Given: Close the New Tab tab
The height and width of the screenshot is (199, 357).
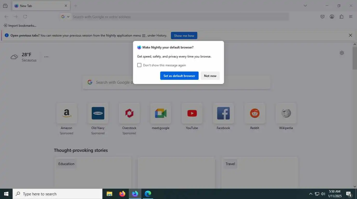Looking at the screenshot, I should point(66,6).
